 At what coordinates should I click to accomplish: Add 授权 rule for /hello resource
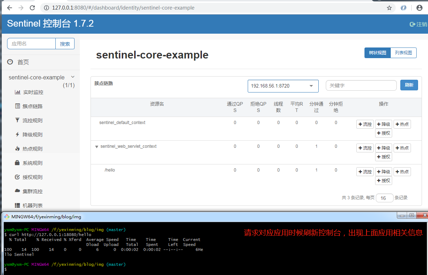384,181
